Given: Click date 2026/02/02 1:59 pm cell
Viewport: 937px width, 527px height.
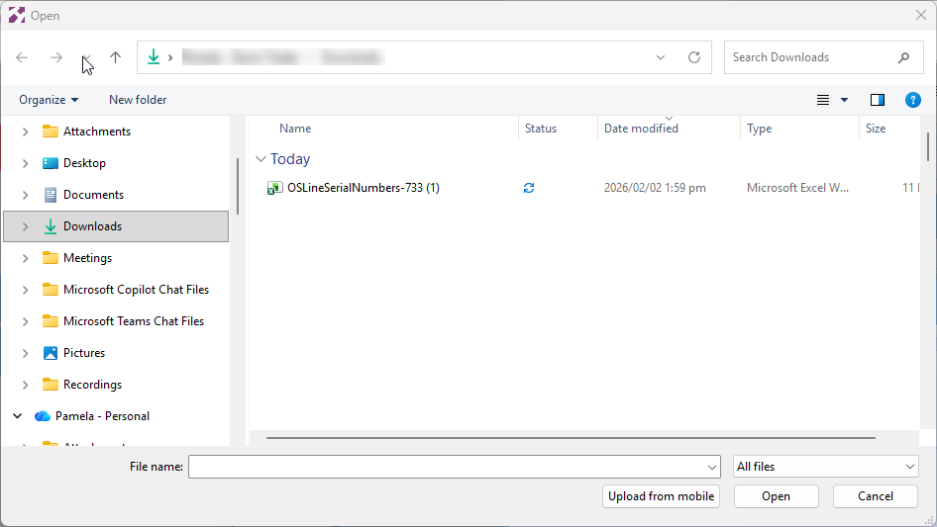Looking at the screenshot, I should (x=655, y=188).
